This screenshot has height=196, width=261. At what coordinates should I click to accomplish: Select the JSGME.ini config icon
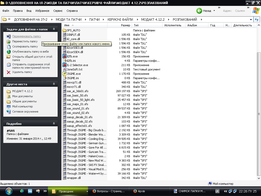[x=64, y=78]
